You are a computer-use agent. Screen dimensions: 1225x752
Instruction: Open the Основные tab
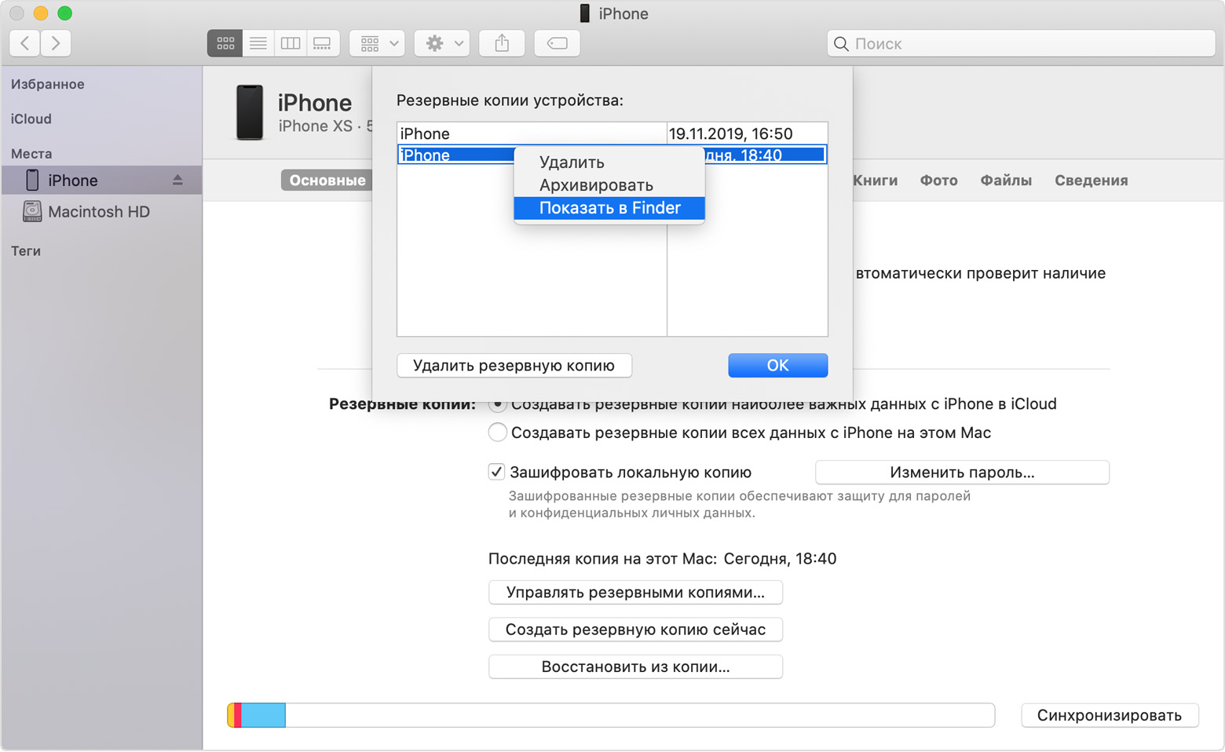tap(327, 181)
